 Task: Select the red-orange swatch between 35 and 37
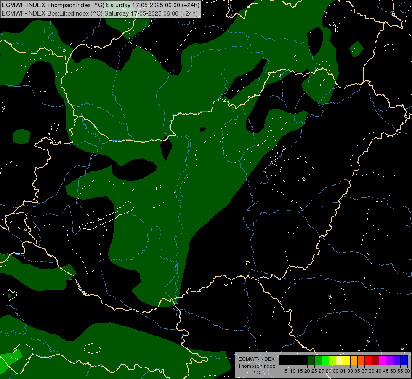361,360
